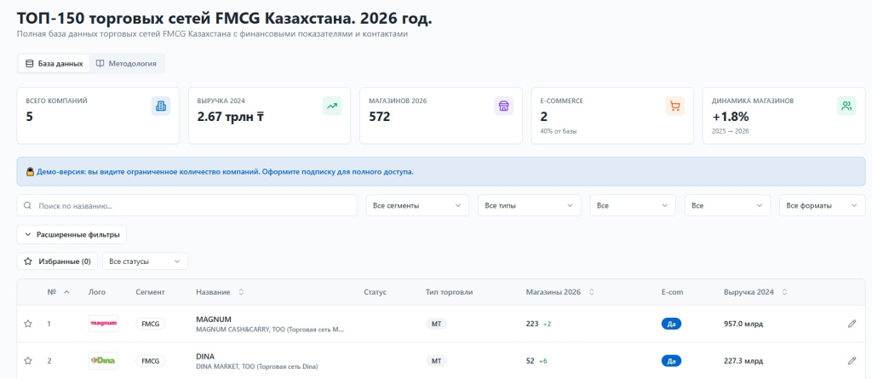Mark MAGNUM as favorite with star
Screen dimensions: 872x379
[x=28, y=324]
